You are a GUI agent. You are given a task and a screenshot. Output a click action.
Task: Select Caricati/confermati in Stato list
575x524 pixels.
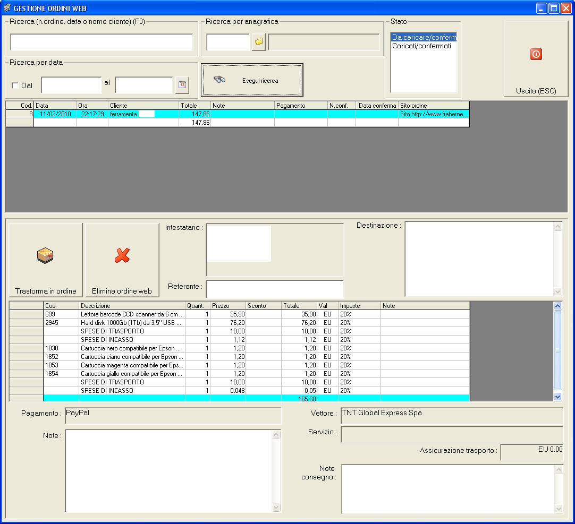pyautogui.click(x=421, y=46)
